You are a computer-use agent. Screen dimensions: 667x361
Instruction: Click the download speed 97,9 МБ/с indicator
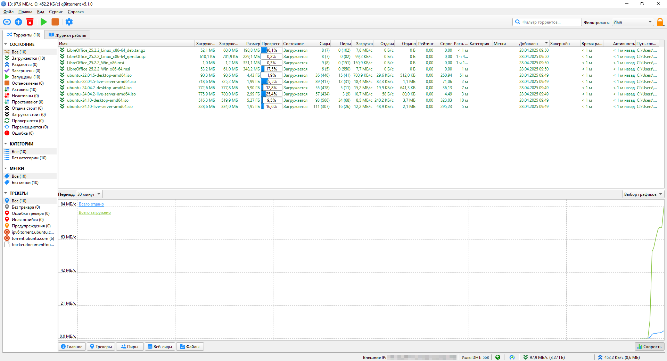click(544, 357)
